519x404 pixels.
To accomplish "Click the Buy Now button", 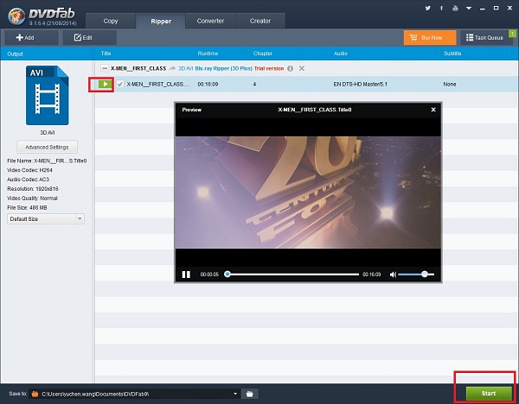I will 430,38.
